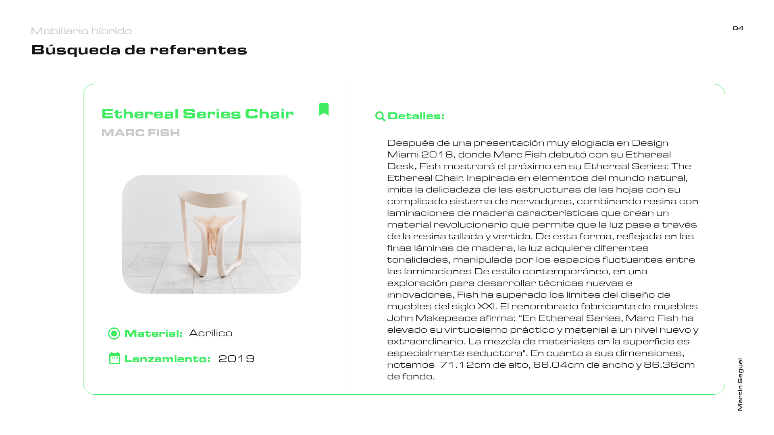
Task: Click the page number 04
Action: tap(738, 28)
